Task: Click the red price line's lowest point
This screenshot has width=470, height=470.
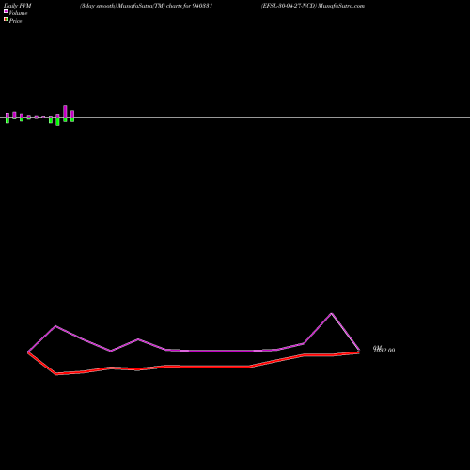Action: (56, 373)
